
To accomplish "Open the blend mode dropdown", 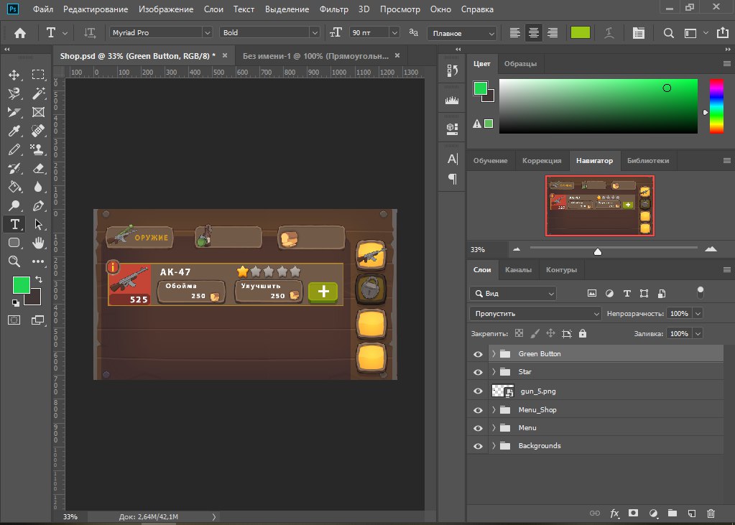I will pyautogui.click(x=535, y=314).
